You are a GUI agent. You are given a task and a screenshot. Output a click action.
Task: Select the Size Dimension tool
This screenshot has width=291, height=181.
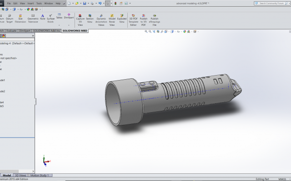point(20,19)
